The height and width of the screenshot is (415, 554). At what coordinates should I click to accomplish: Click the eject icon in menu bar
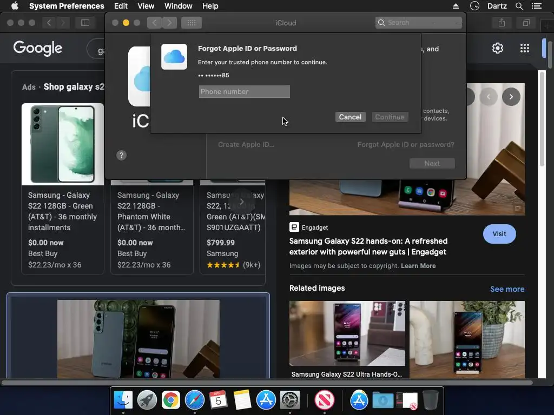[x=456, y=6]
